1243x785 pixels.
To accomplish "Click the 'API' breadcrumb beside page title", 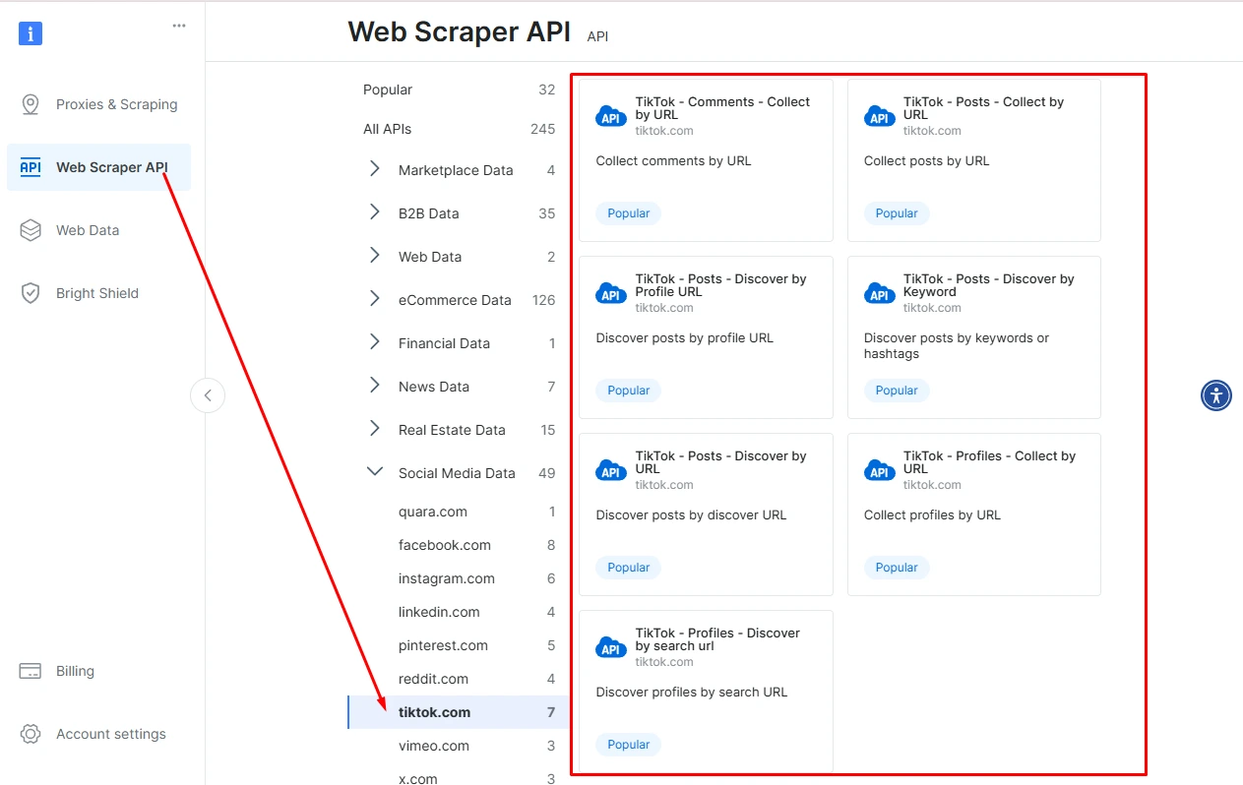I will click(597, 36).
